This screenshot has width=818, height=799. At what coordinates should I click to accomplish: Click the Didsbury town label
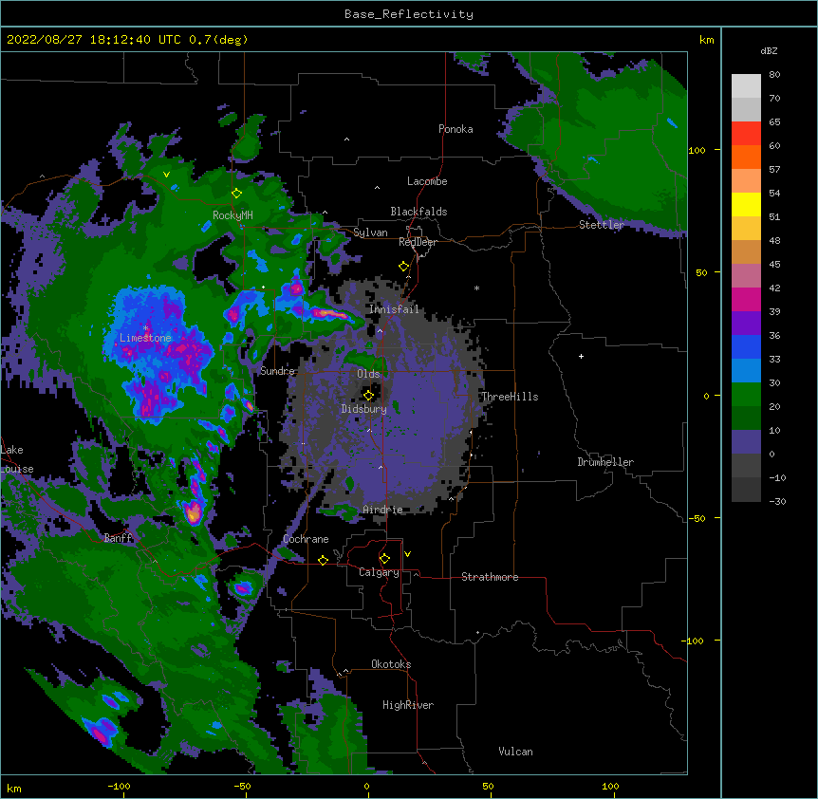pyautogui.click(x=364, y=409)
